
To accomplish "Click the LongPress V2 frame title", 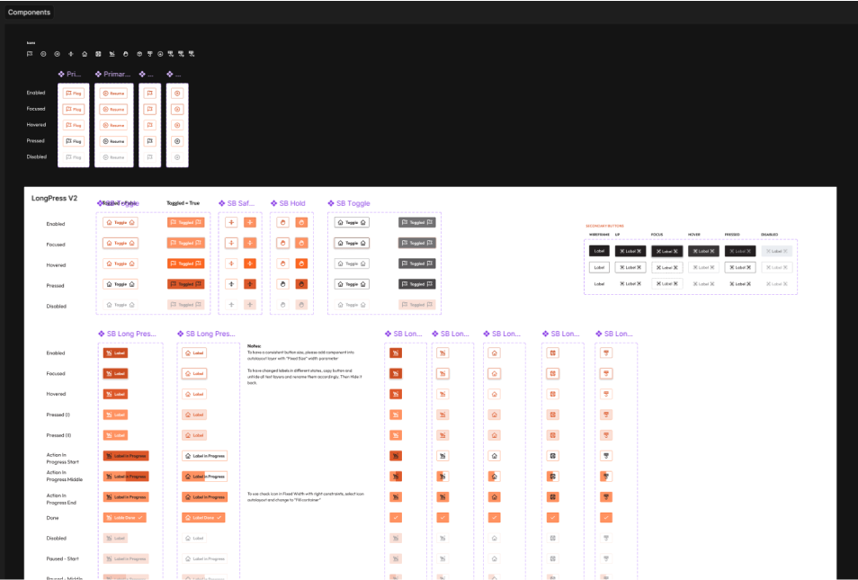I will [x=55, y=198].
